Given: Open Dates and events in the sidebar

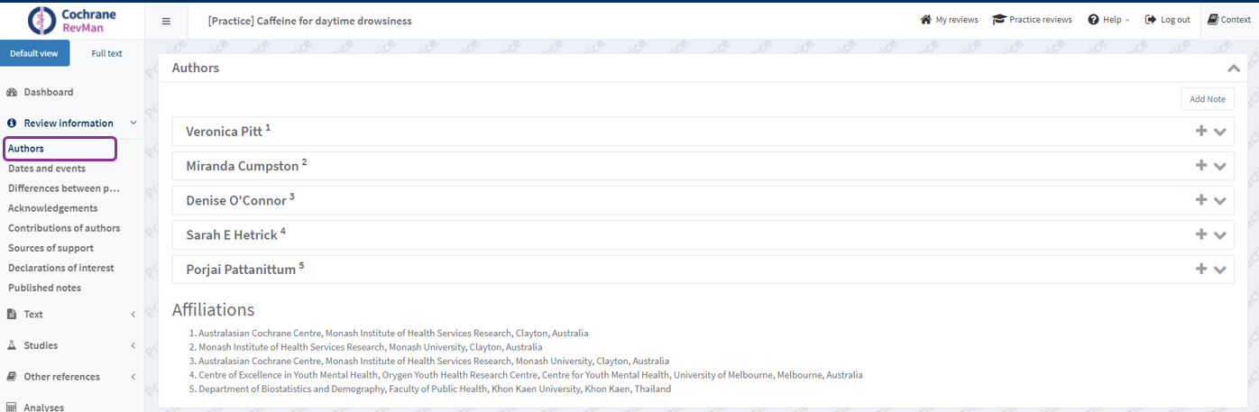Looking at the screenshot, I should tap(47, 169).
